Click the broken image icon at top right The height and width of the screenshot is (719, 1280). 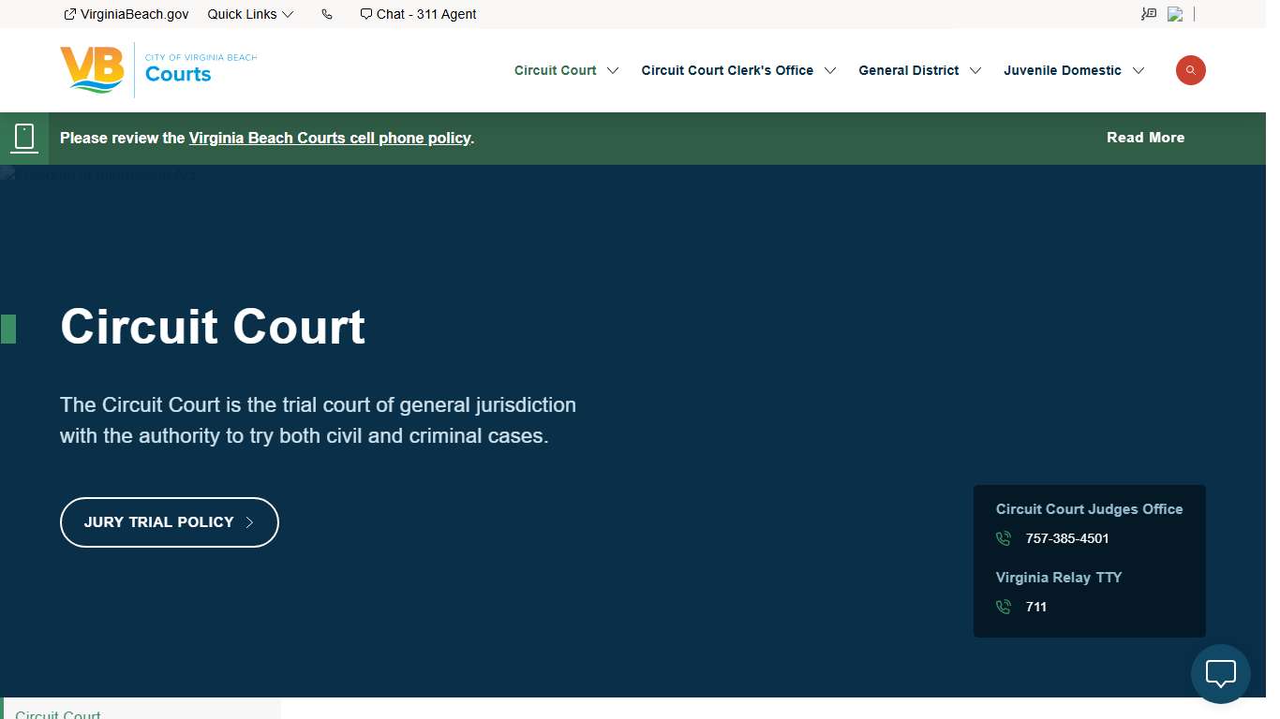[1176, 14]
